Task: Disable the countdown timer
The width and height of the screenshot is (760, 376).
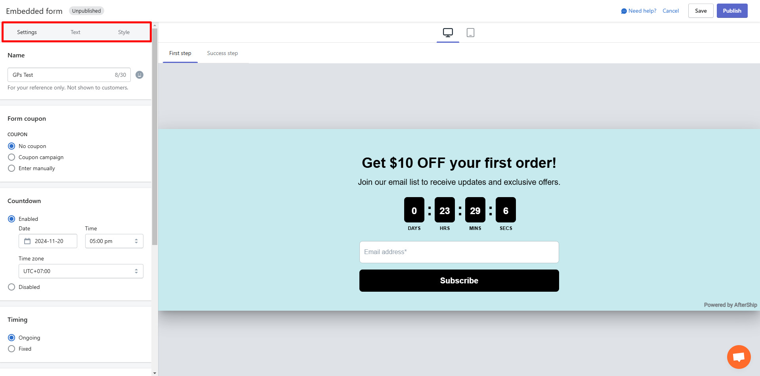Action: click(x=11, y=287)
